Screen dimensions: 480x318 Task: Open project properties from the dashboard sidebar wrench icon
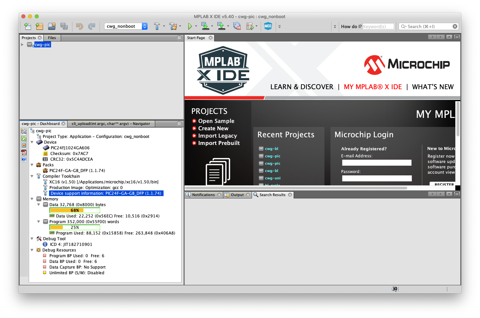(x=24, y=131)
